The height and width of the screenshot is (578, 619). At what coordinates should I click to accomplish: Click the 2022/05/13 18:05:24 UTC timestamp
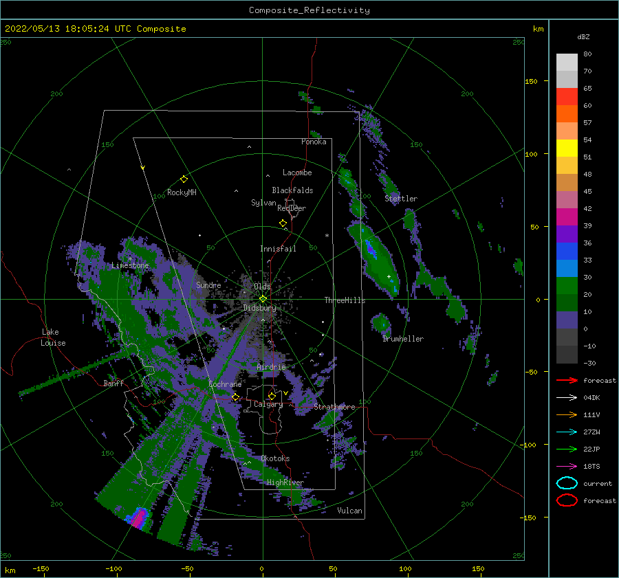pyautogui.click(x=95, y=29)
